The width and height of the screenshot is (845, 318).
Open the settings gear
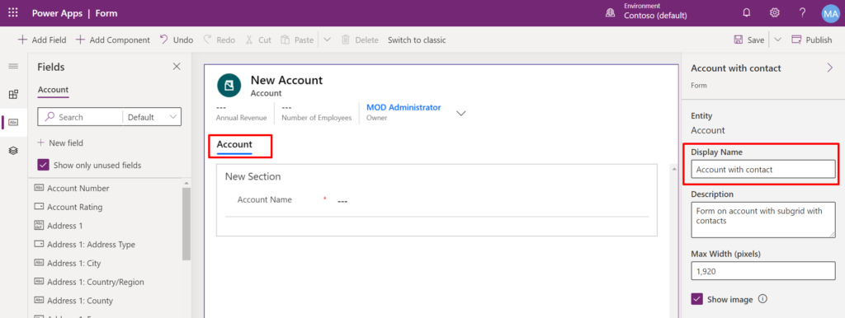coord(774,13)
